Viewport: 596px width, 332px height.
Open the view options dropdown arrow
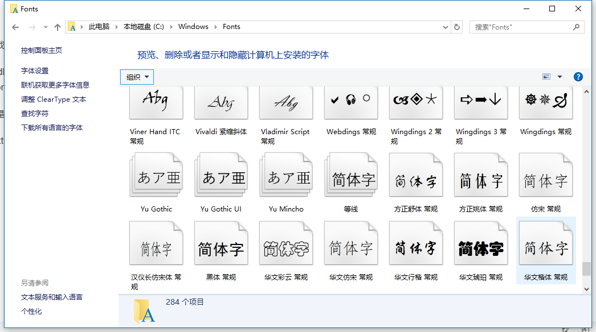(560, 77)
